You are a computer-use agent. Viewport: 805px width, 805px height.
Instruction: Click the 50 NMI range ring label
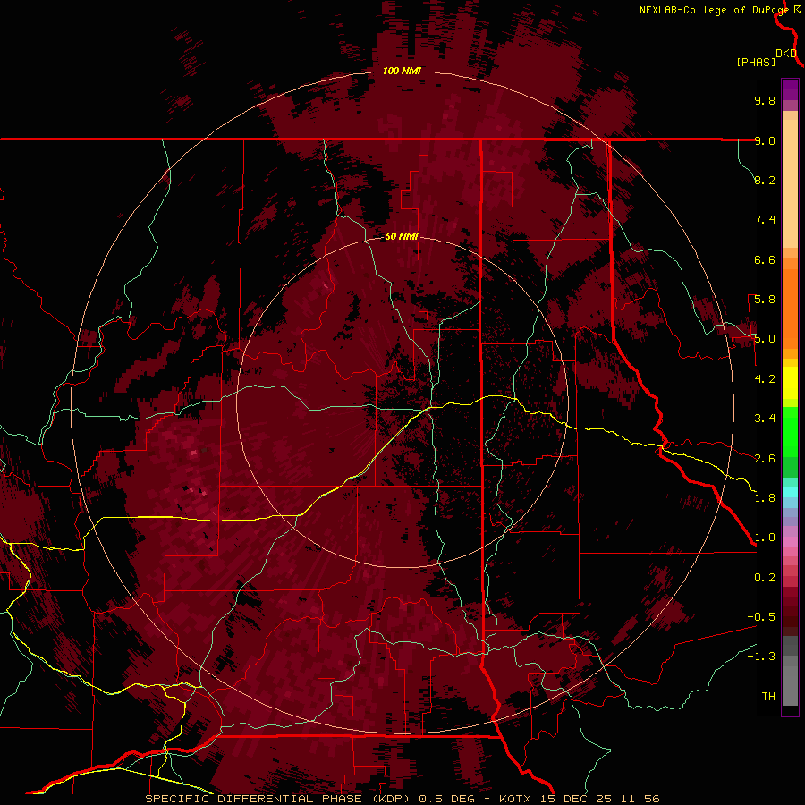click(x=402, y=237)
